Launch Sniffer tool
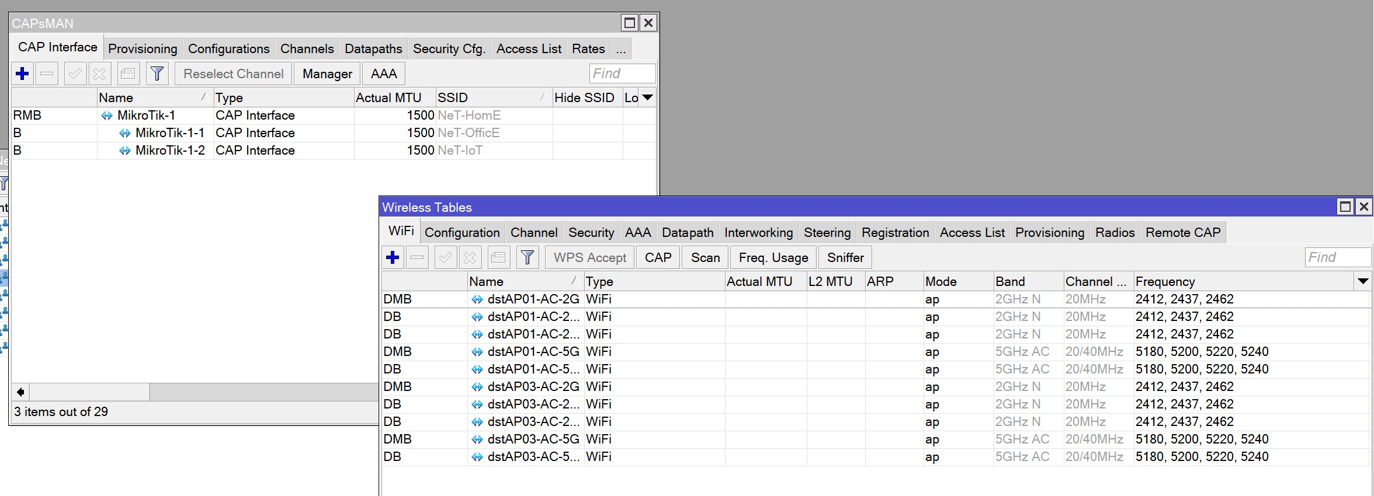The image size is (1374, 496). 845,257
